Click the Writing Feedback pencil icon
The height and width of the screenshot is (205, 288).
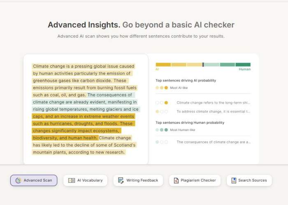click(121, 180)
